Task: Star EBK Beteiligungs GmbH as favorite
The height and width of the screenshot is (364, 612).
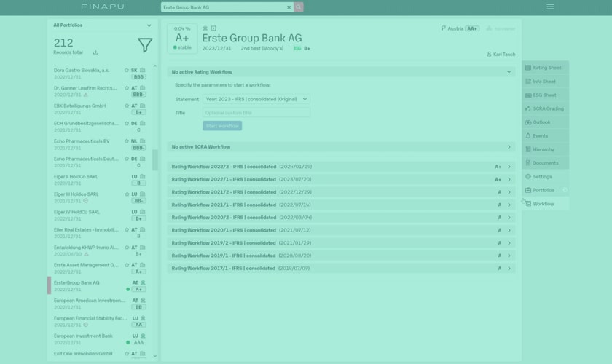Action: click(127, 106)
